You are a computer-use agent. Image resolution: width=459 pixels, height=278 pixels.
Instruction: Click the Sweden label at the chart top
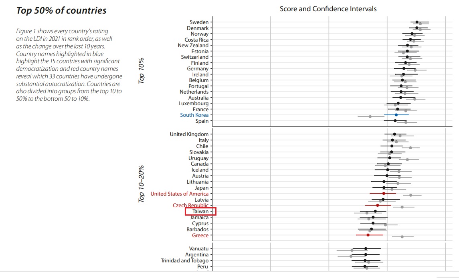pos(199,22)
